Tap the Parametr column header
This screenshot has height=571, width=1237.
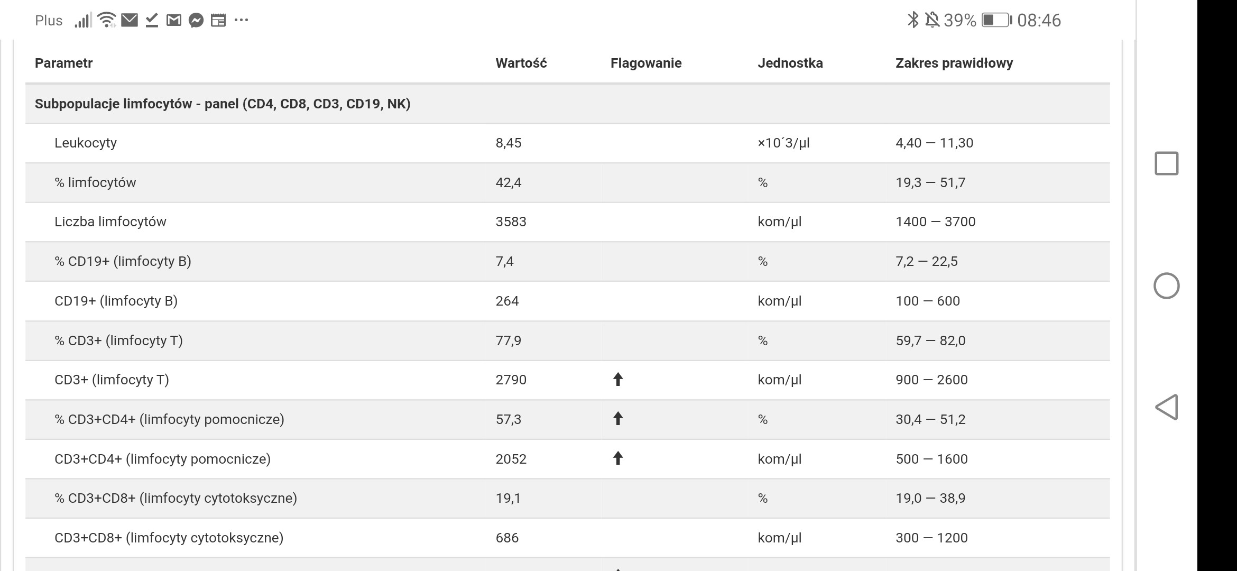[x=64, y=63]
